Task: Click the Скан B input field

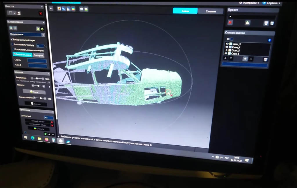Action: point(37,66)
